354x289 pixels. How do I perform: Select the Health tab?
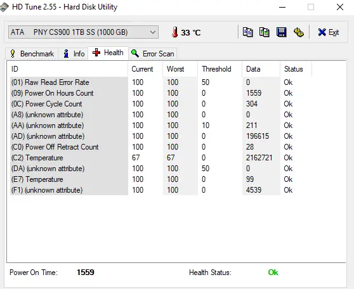coord(108,53)
